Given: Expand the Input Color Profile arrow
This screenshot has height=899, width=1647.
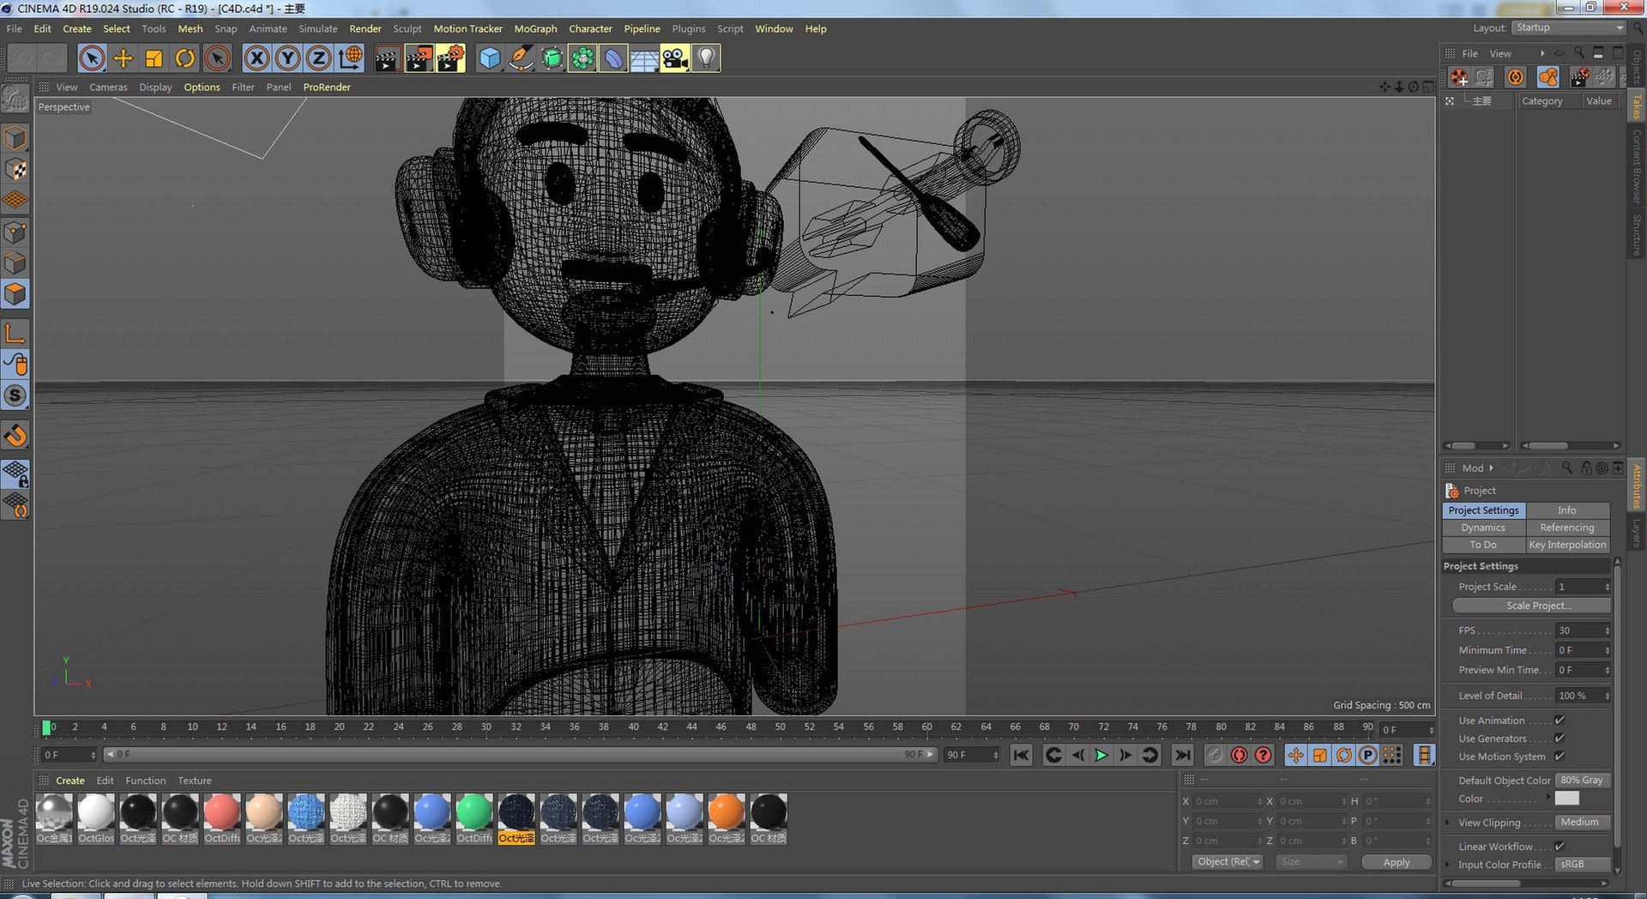Looking at the screenshot, I should pyautogui.click(x=1448, y=865).
